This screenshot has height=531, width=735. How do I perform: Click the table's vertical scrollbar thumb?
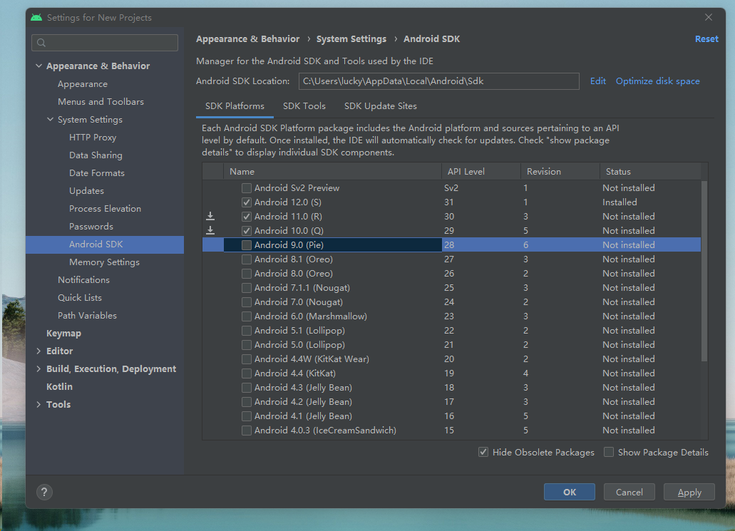point(704,271)
